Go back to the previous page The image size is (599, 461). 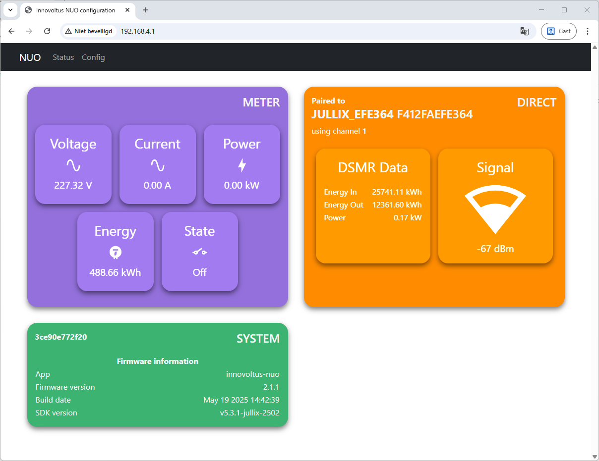(11, 31)
